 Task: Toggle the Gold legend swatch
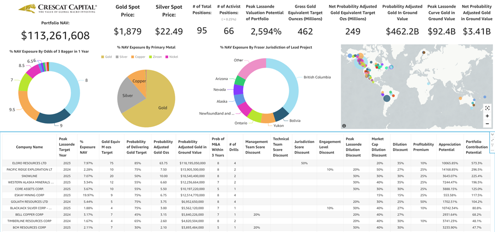point(102,57)
